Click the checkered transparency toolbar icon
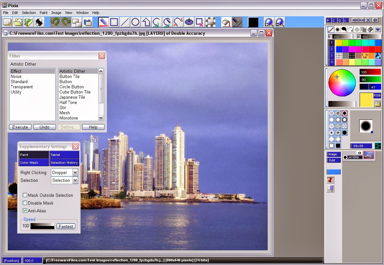This screenshot has height=265, width=384. 211,22
